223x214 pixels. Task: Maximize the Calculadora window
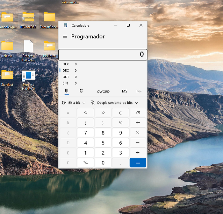pyautogui.click(x=128, y=25)
